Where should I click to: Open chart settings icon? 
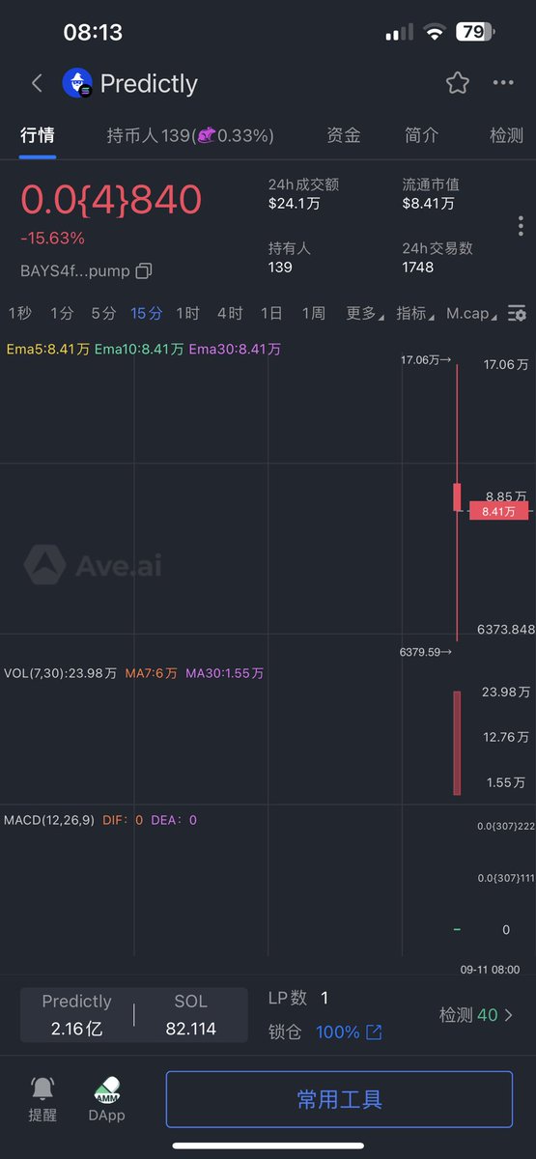coord(518,313)
